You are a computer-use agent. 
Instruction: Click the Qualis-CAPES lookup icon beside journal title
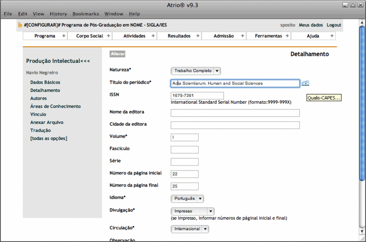(x=305, y=83)
